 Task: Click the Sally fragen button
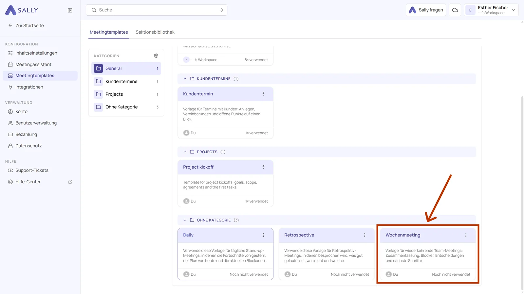click(426, 10)
